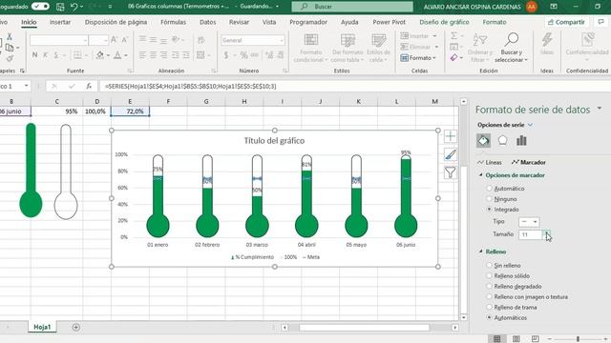Click the Tamaño size stepper arrows

tap(547, 234)
